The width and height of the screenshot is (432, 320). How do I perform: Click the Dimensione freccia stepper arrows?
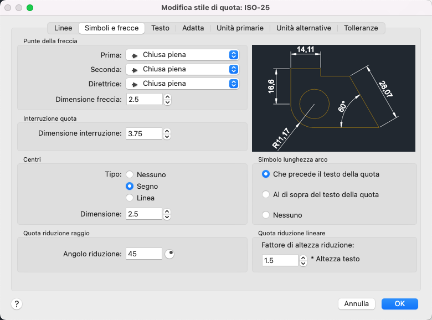(x=168, y=99)
